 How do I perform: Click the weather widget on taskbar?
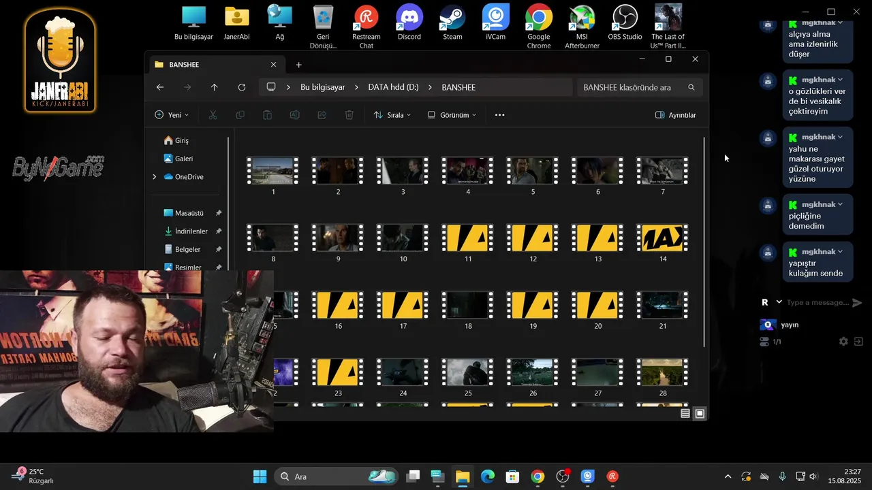[x=33, y=476]
